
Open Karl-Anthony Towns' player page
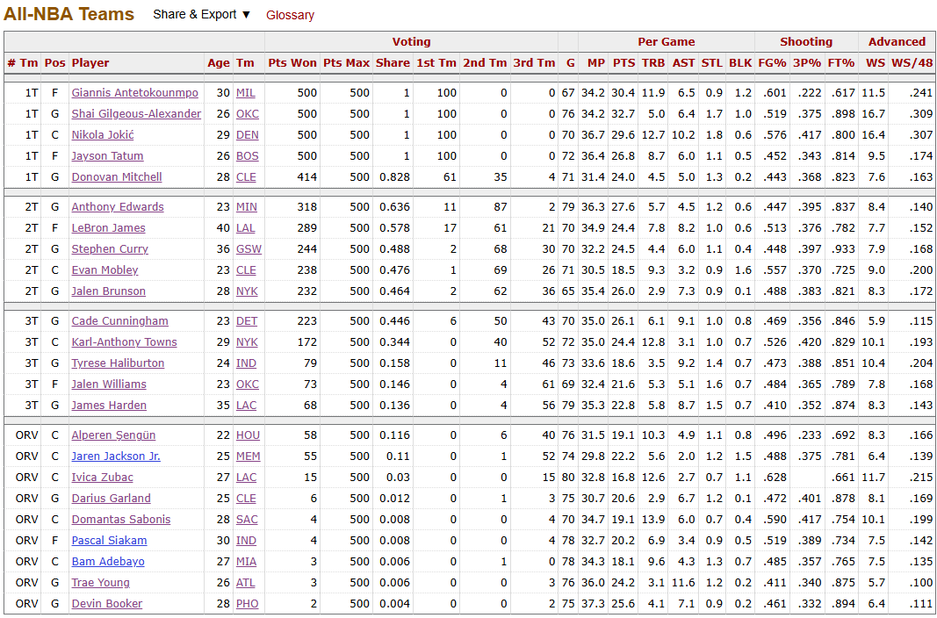click(x=125, y=341)
